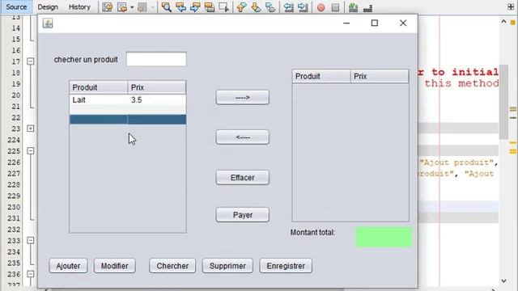Focus the chercher un produit text field
518x291 pixels.
tap(156, 59)
